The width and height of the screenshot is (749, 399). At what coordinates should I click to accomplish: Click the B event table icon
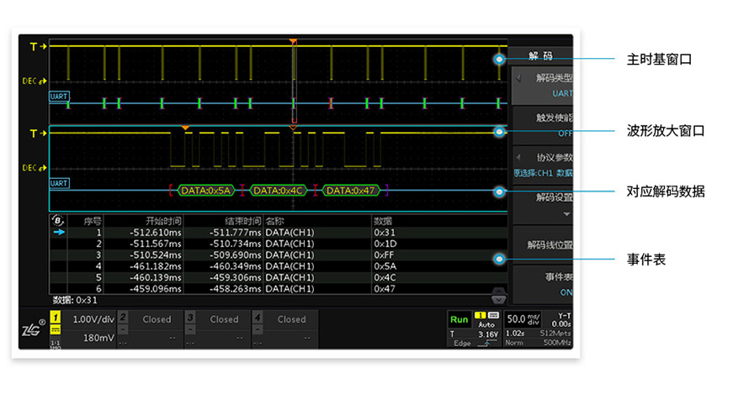click(57, 220)
